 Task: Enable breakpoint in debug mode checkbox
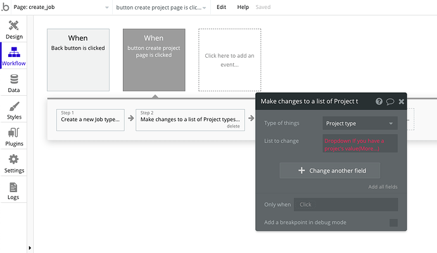pyautogui.click(x=393, y=223)
